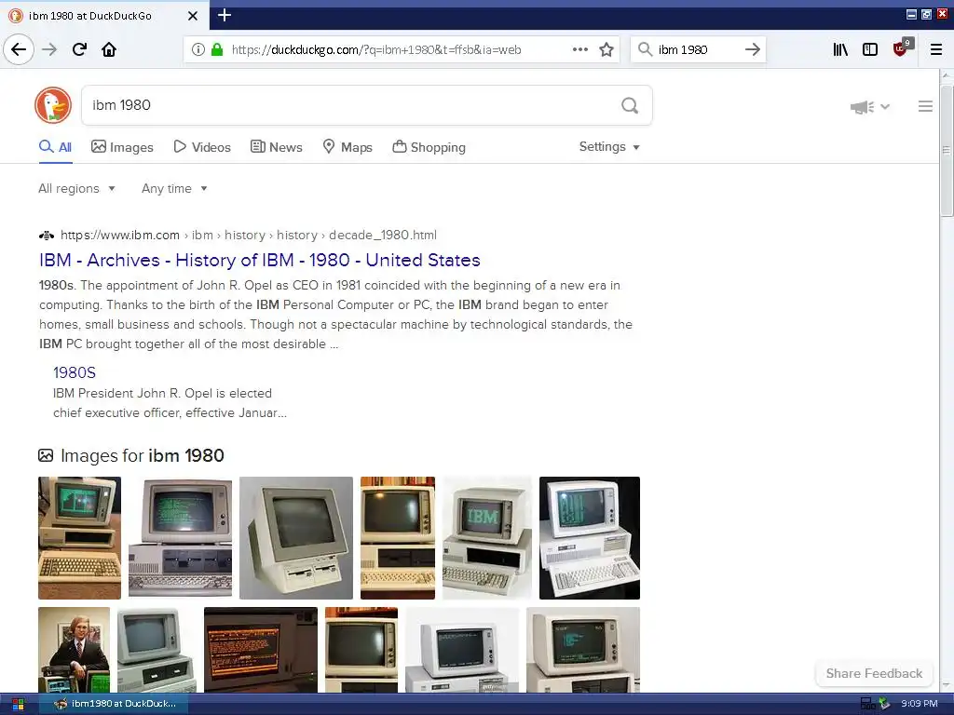The width and height of the screenshot is (954, 715).
Task: Click the page vertical scrollbar thumb
Action: [x=947, y=150]
